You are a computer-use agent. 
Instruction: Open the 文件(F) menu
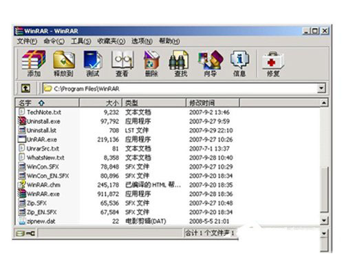[x=28, y=41]
